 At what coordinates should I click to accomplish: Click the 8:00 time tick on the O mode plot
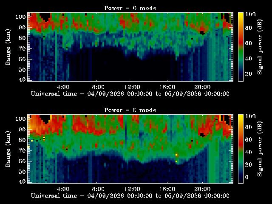[x=98, y=87]
